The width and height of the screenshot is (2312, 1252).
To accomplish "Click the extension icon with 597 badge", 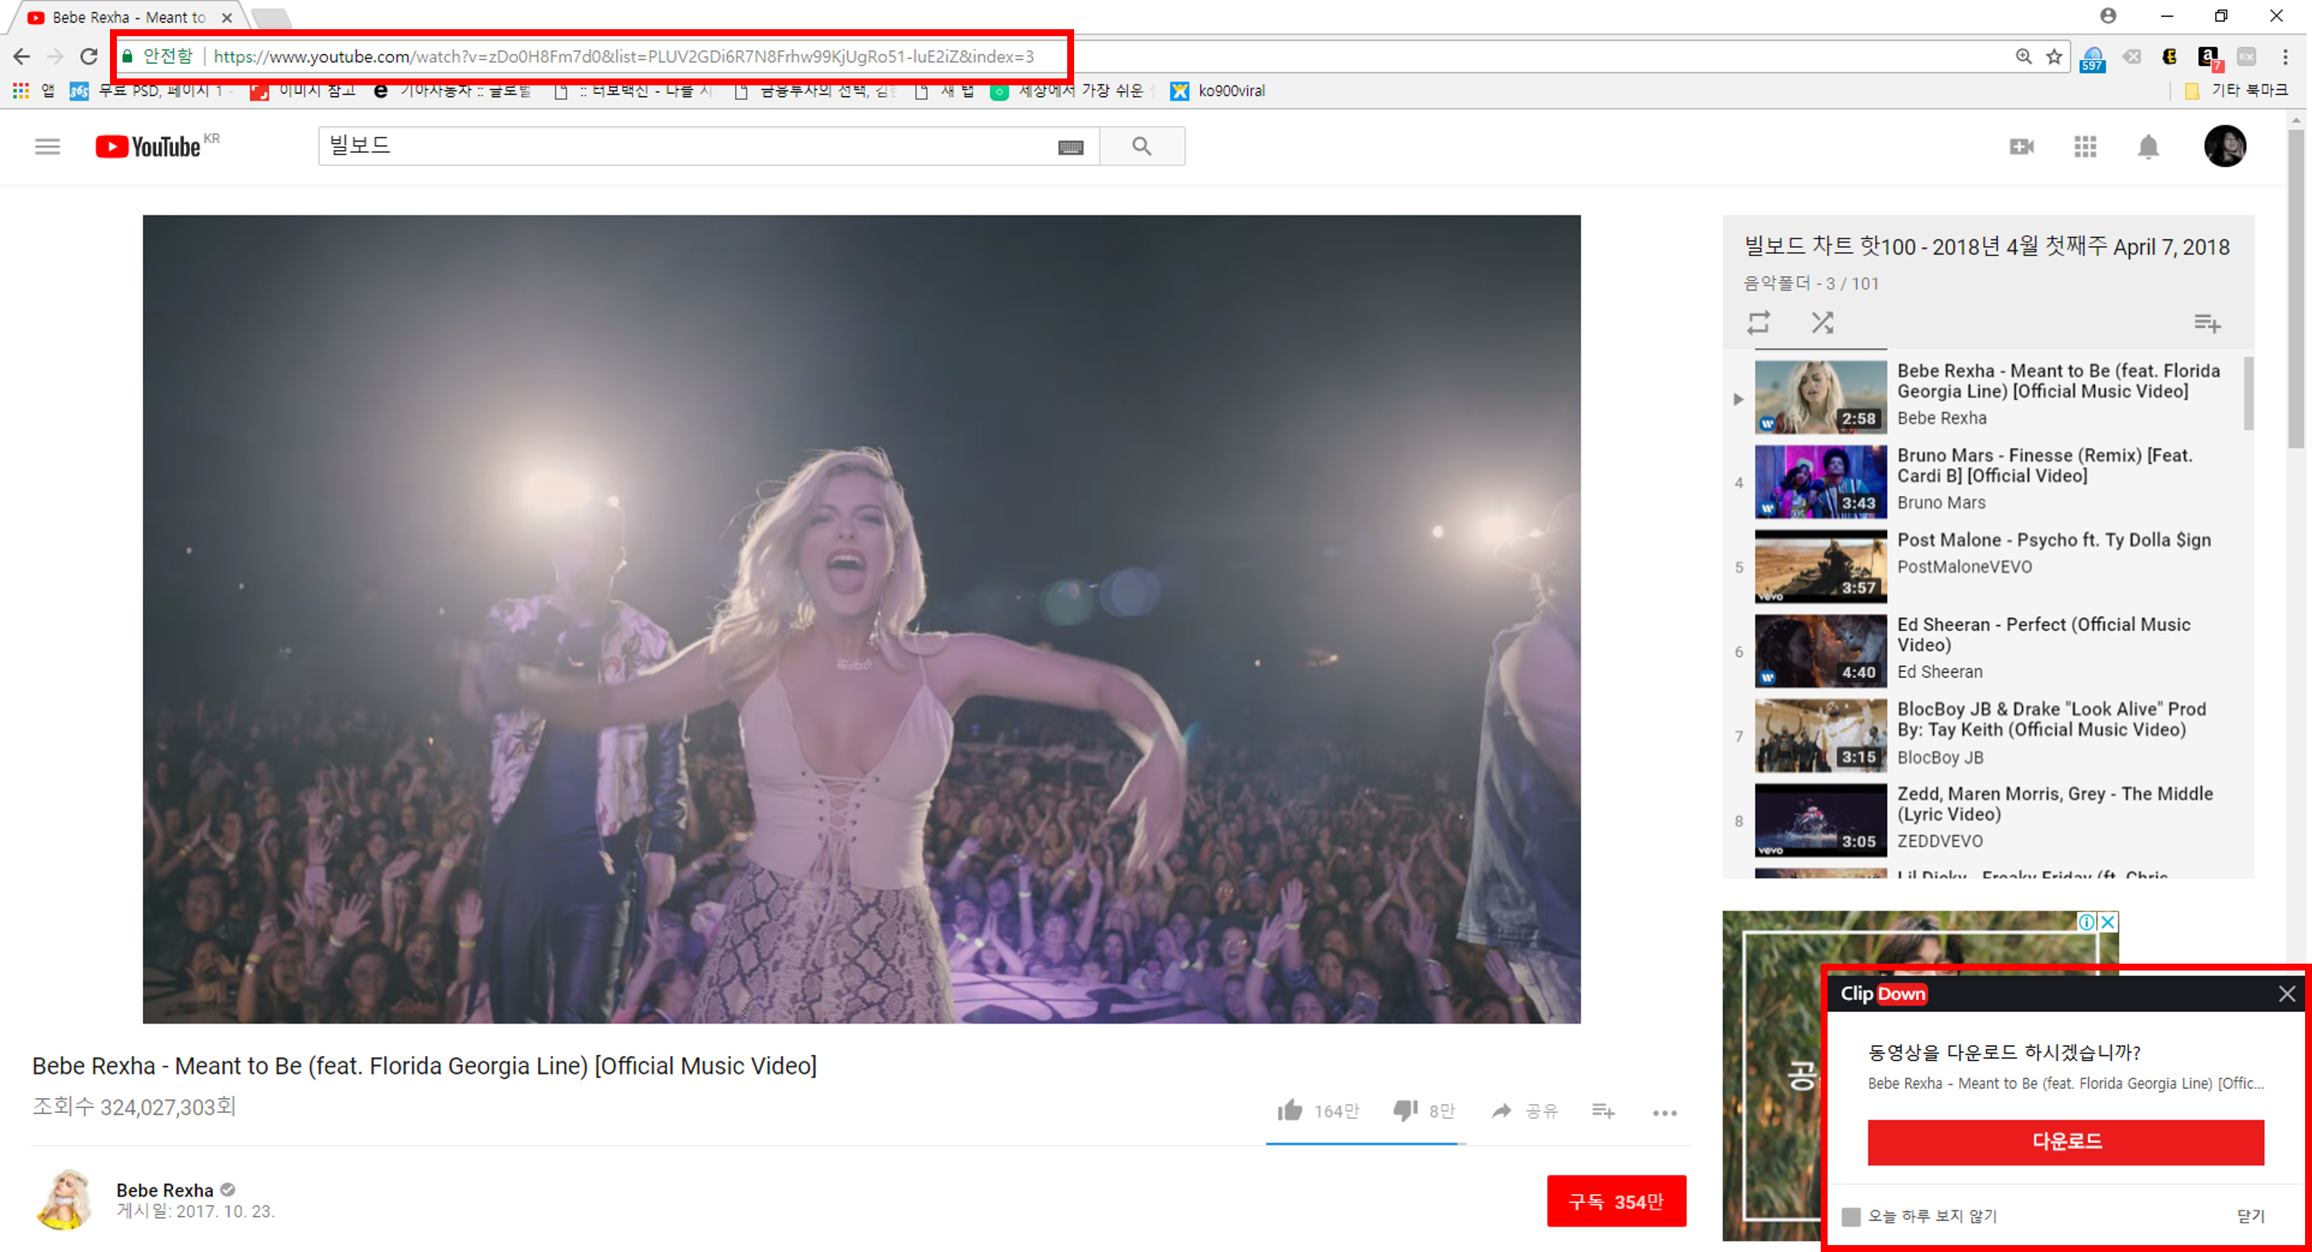I will pyautogui.click(x=2092, y=58).
